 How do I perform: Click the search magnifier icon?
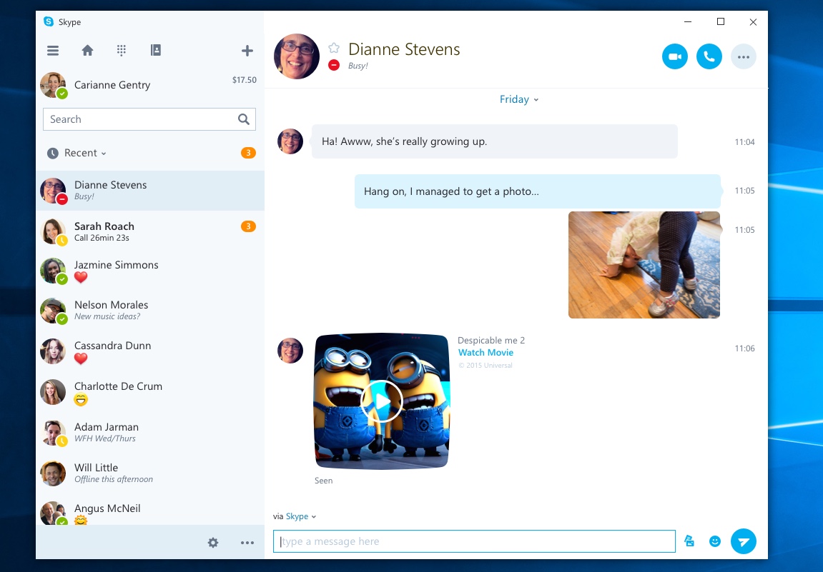pos(244,119)
